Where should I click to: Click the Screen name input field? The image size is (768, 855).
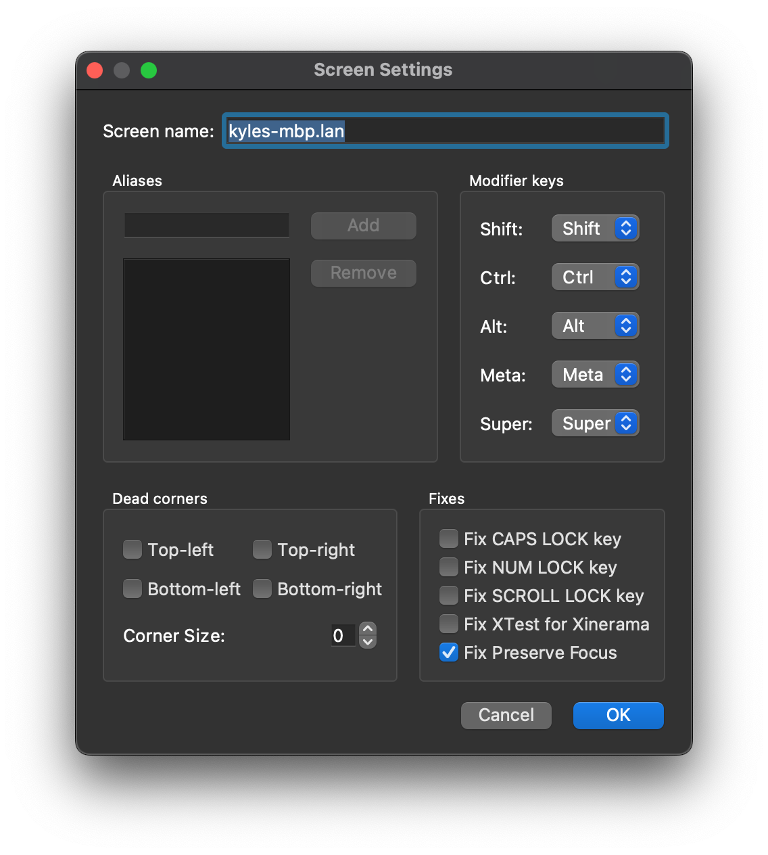446,131
